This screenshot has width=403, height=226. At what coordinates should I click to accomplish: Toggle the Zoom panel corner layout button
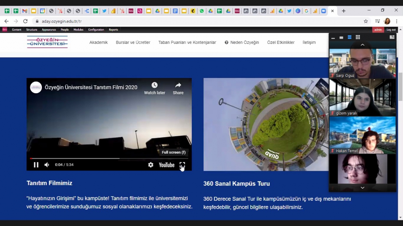coord(392,37)
